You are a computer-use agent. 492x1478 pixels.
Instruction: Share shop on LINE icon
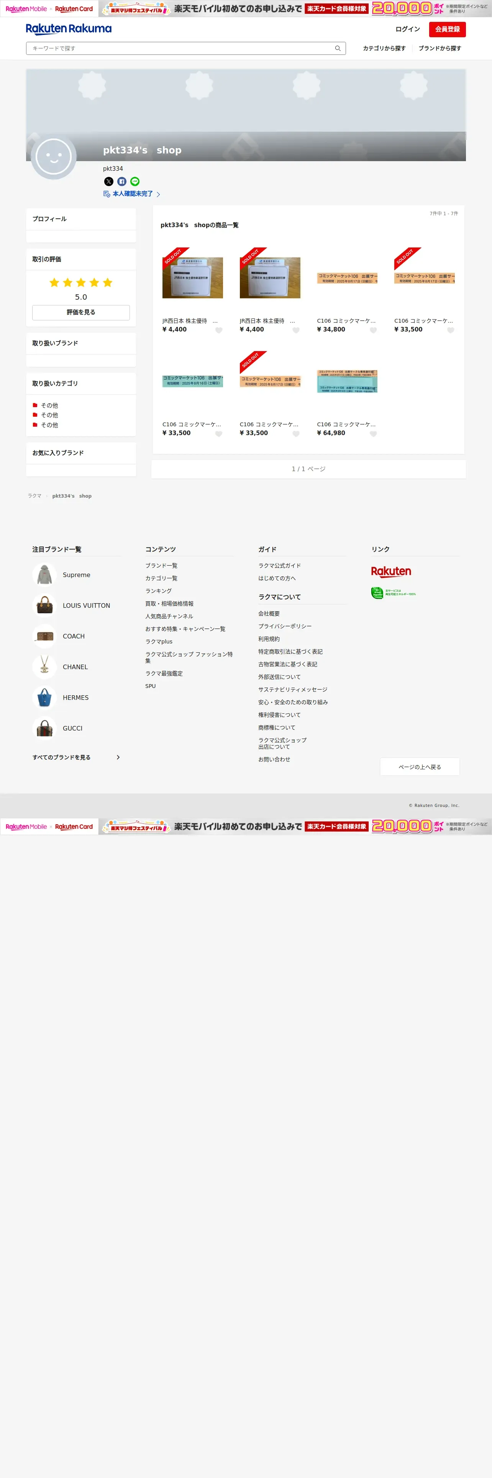tap(134, 181)
